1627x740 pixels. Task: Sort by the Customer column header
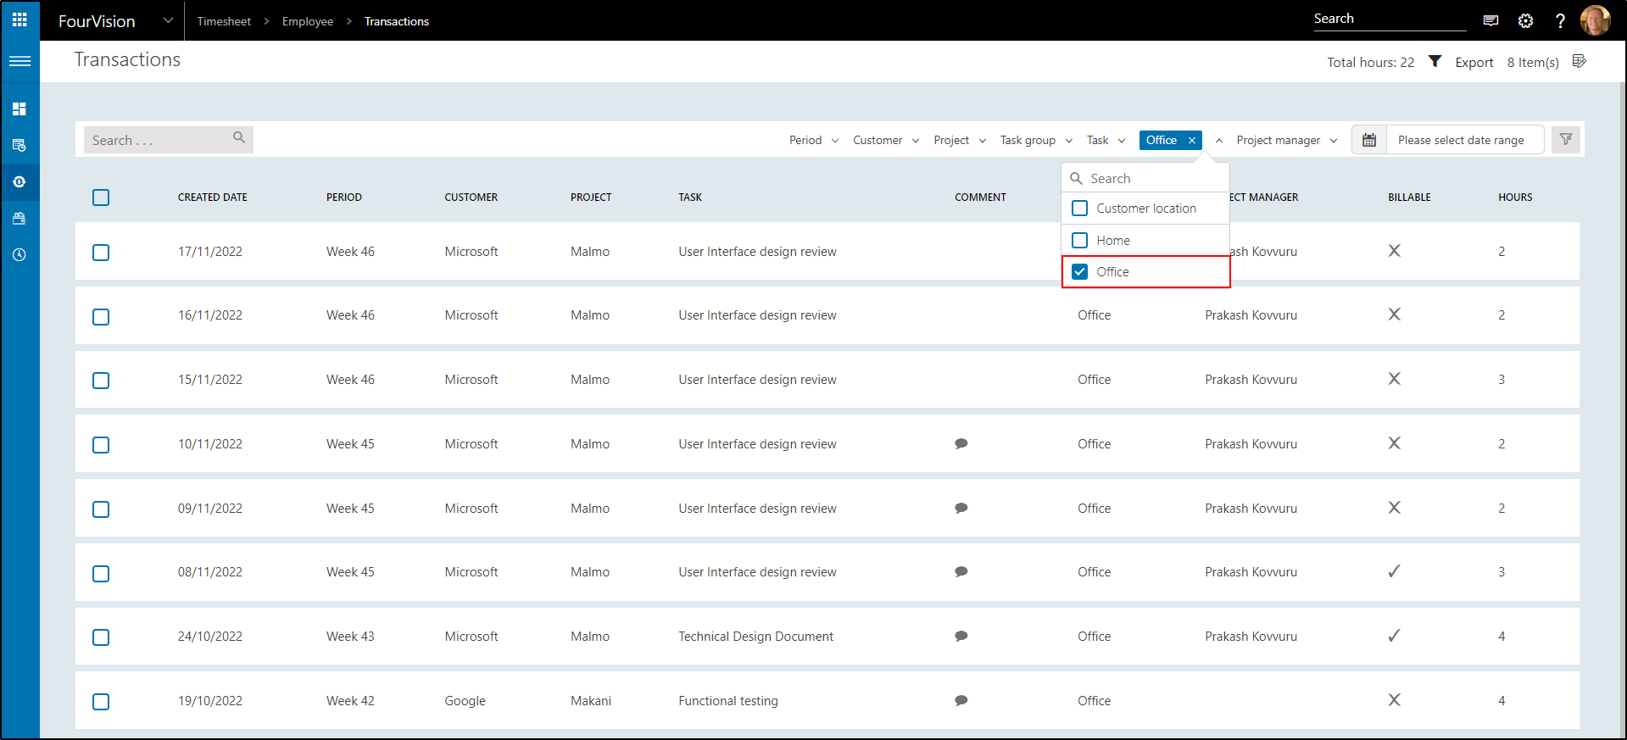[x=471, y=198]
